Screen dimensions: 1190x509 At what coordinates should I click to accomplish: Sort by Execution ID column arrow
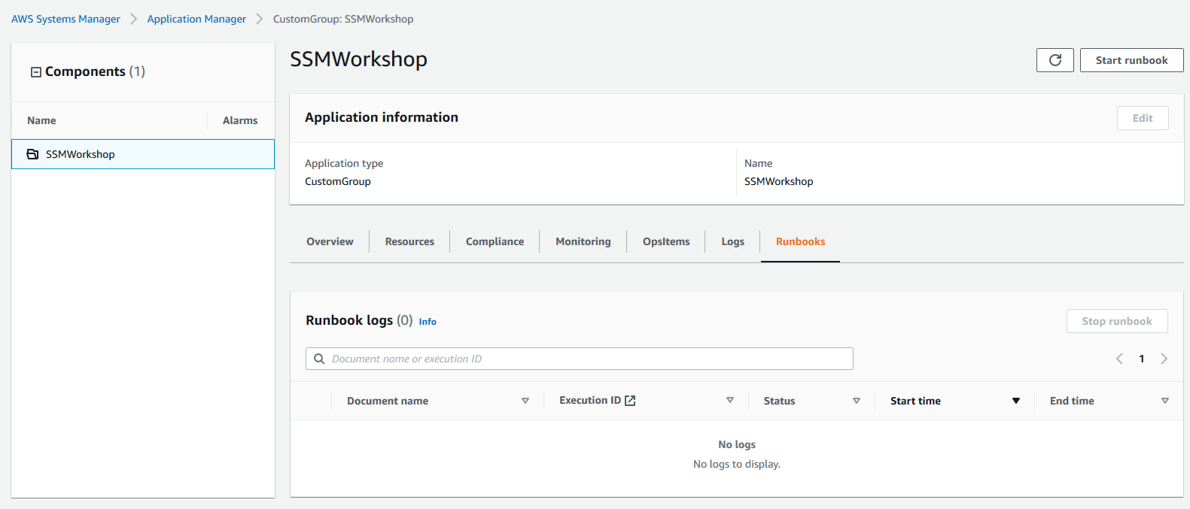[730, 400]
